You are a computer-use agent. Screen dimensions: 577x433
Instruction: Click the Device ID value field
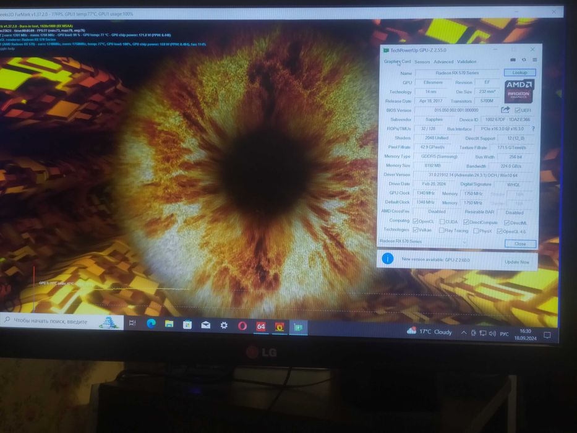pyautogui.click(x=508, y=119)
